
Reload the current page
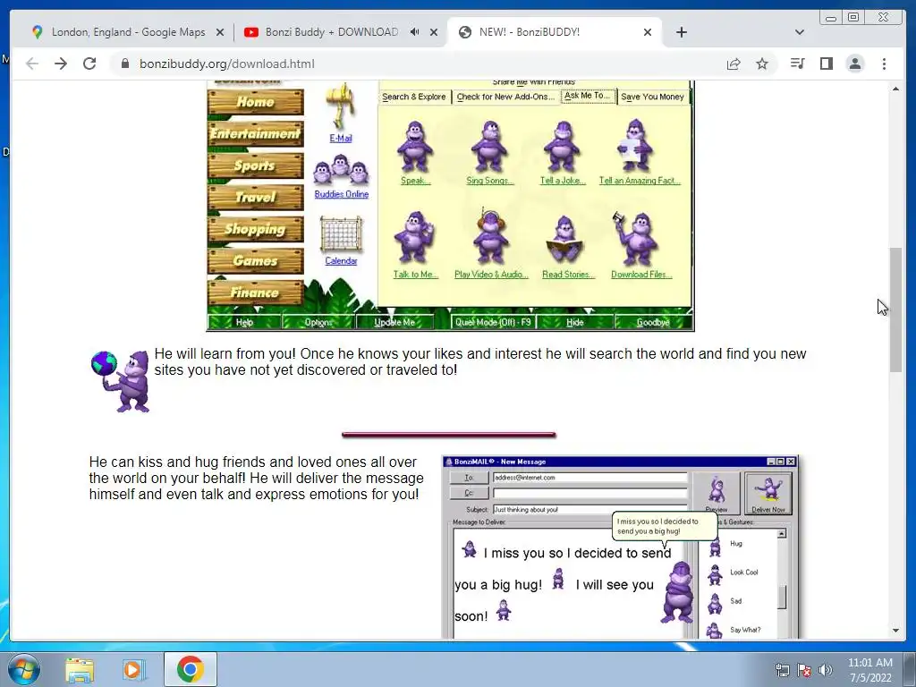point(89,64)
